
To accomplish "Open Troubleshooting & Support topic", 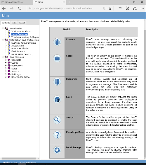I will pos(25,37).
